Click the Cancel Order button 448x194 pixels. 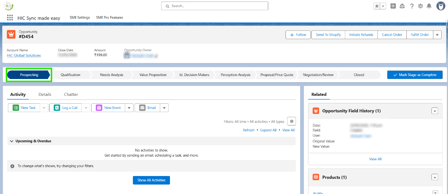392,35
